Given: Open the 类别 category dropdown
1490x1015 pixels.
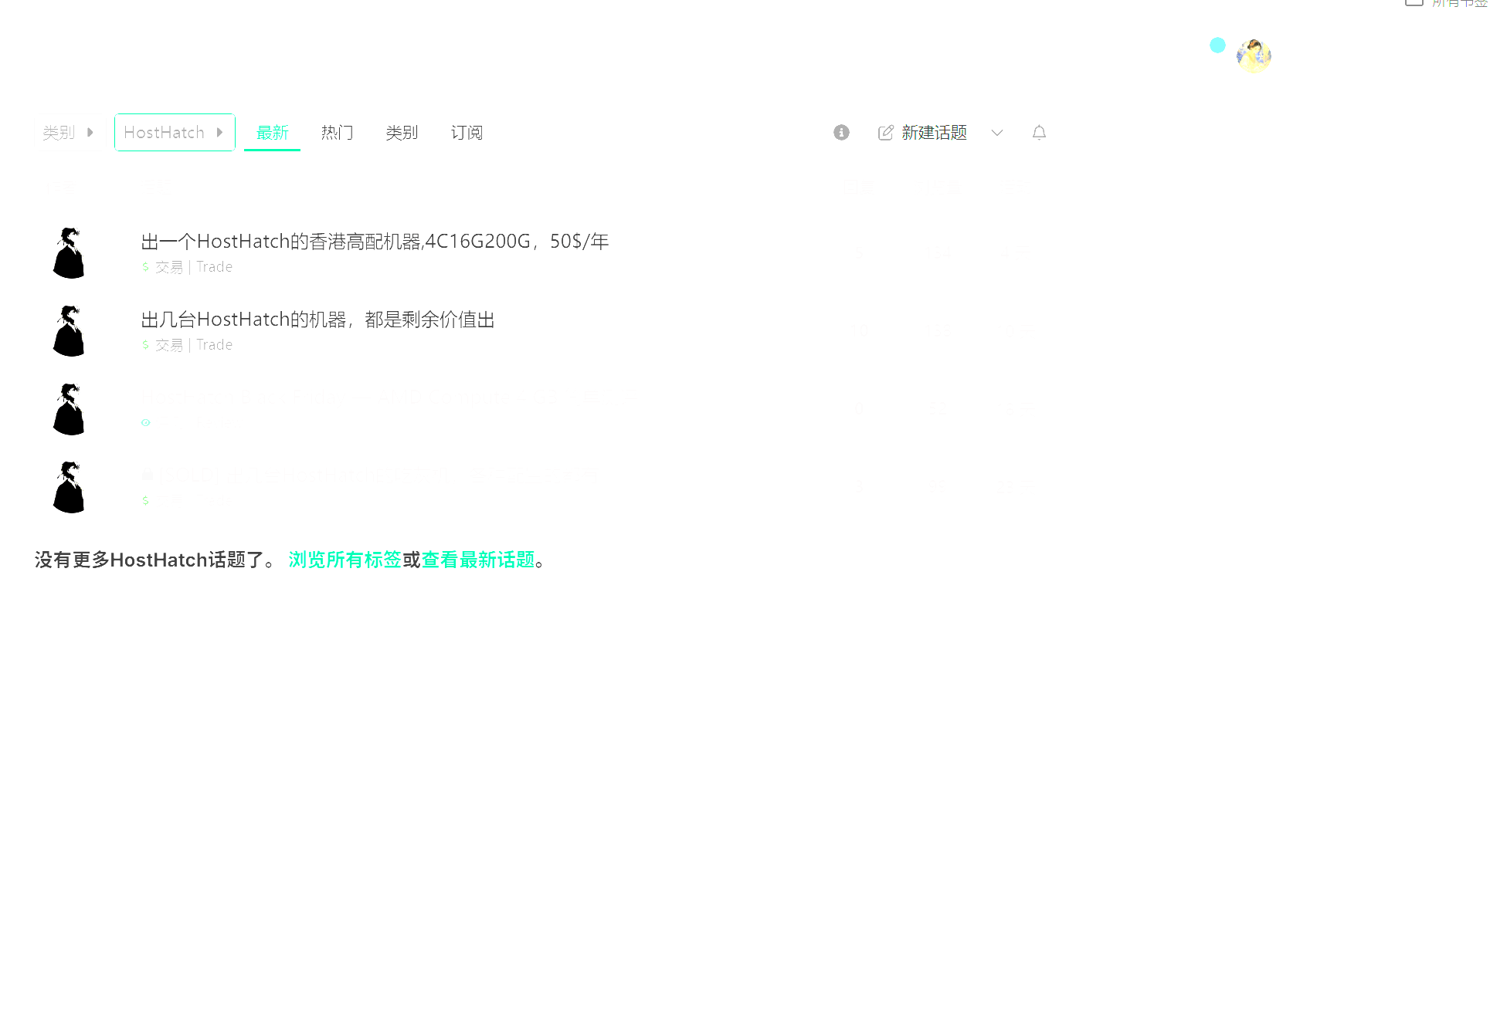Looking at the screenshot, I should [x=68, y=133].
